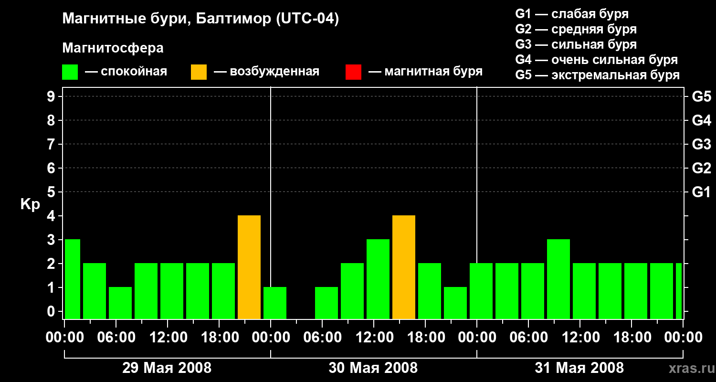Click the orange 'возбужденная' legend swatch
This screenshot has width=716, height=382.
pyautogui.click(x=199, y=72)
